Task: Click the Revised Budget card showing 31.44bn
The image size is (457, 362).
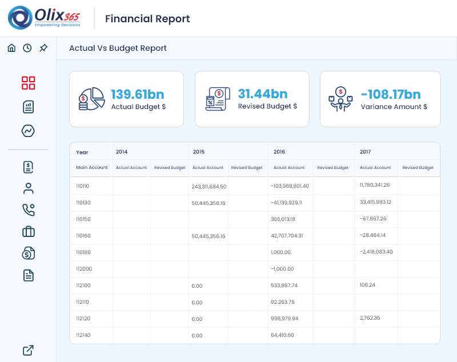Action: [252, 98]
